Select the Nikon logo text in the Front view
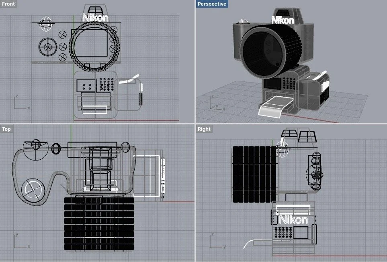Viewport: 387px width, 262px height. 95,18
